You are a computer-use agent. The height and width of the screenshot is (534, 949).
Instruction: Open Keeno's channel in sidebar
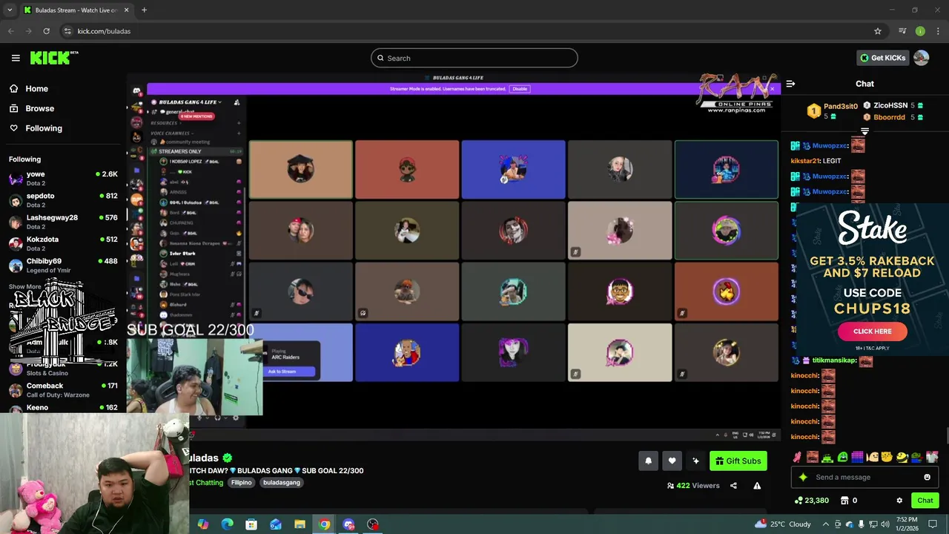pyautogui.click(x=63, y=408)
